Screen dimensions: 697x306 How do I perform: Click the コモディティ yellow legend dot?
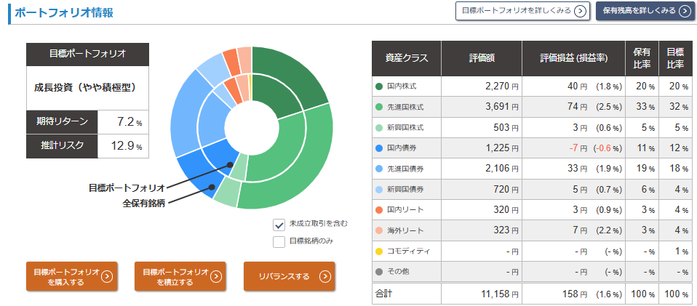[379, 251]
